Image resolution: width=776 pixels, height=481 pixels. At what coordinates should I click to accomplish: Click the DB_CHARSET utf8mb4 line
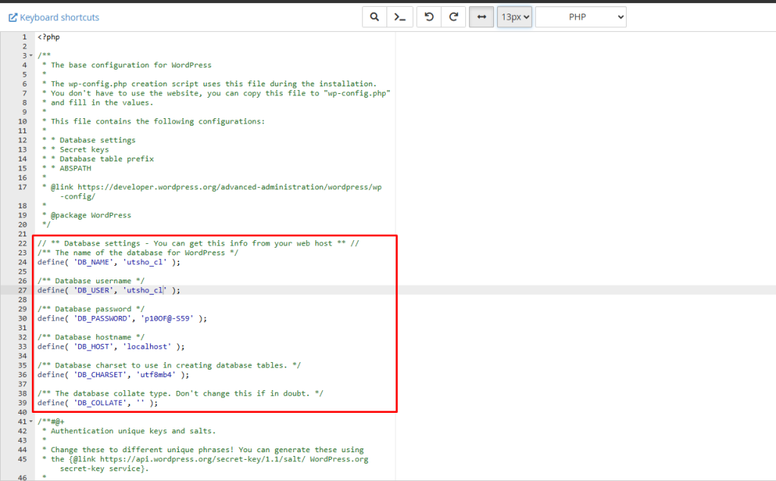[114, 375]
